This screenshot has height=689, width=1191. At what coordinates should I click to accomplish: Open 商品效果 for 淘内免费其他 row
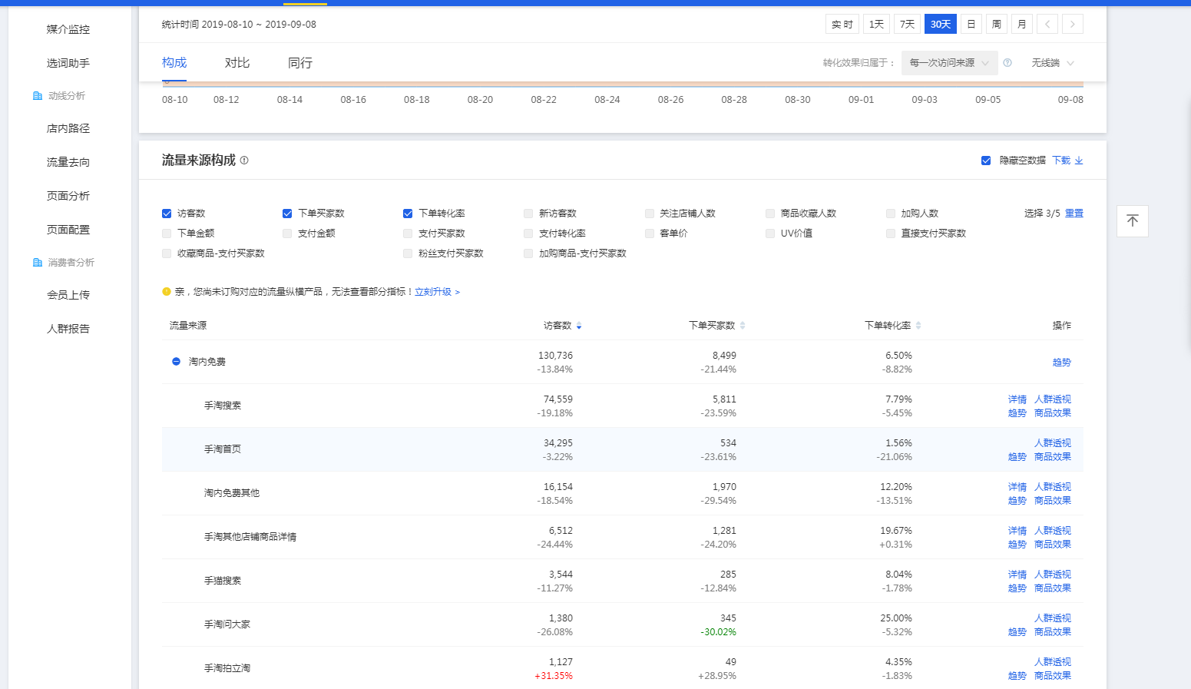coord(1053,501)
